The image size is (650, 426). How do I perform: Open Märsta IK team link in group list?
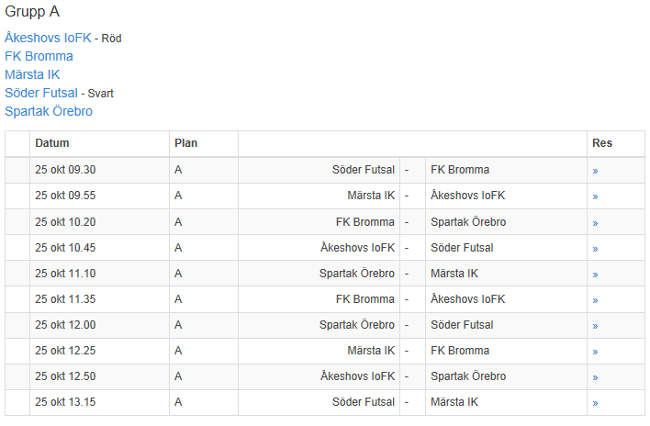pos(32,74)
